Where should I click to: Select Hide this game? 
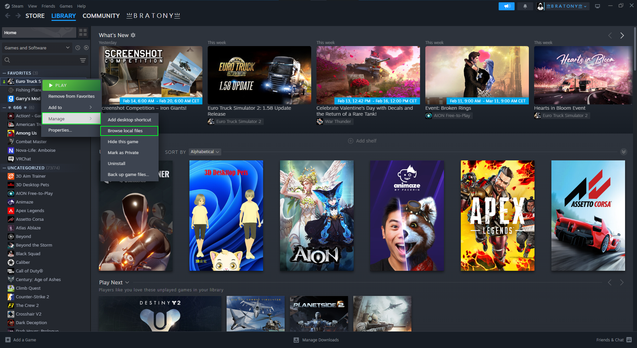[x=129, y=142]
